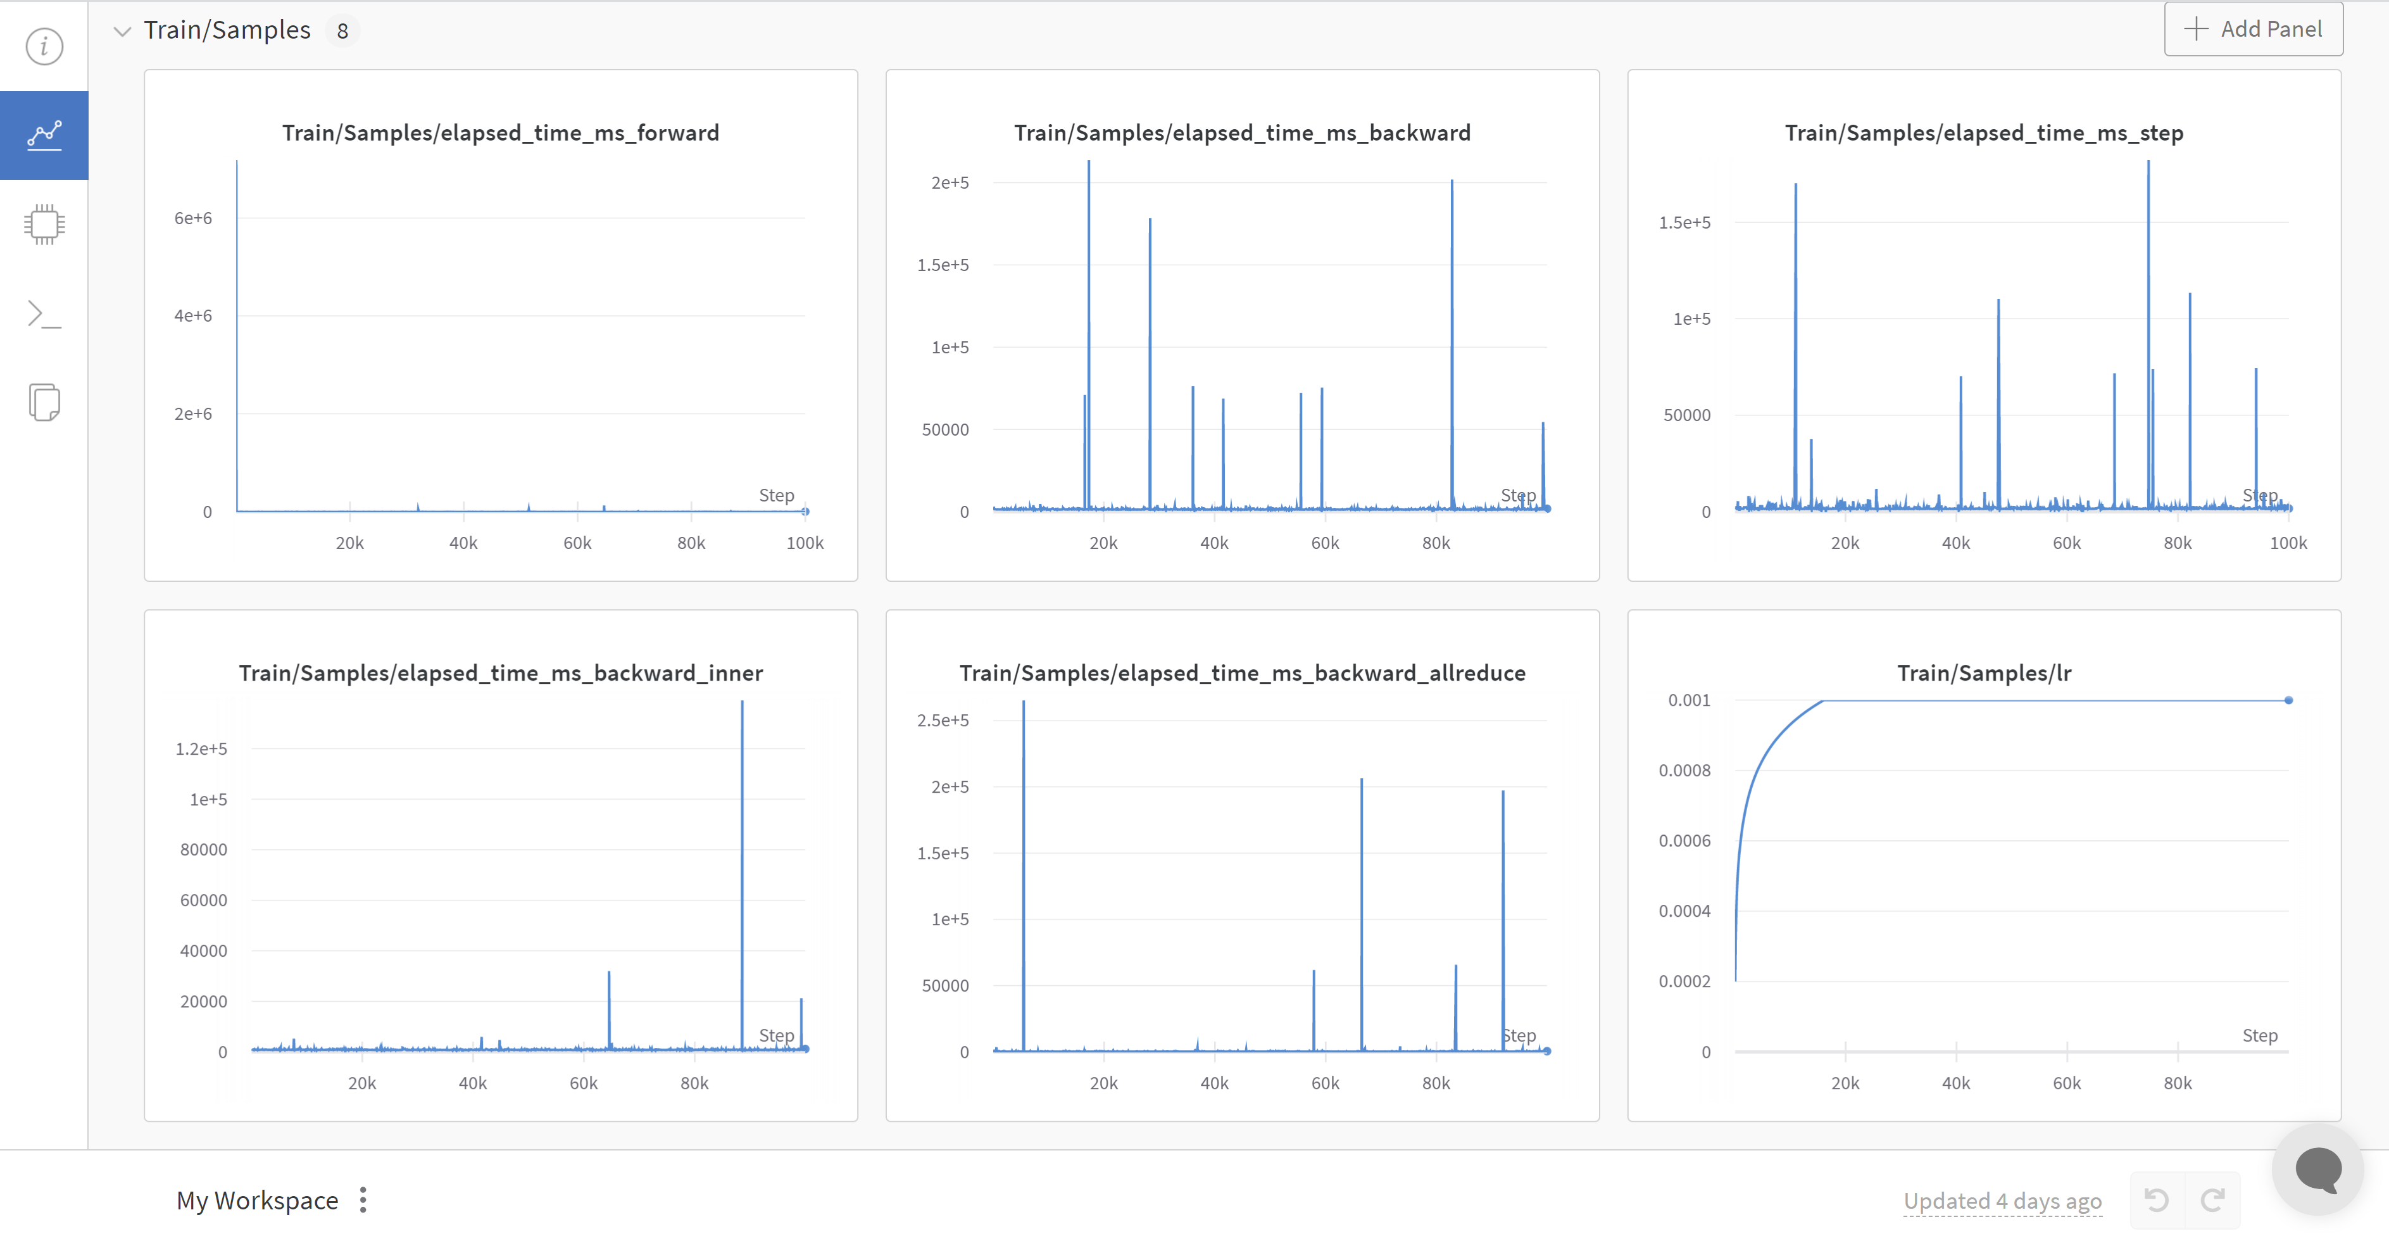The height and width of the screenshot is (1248, 2389).
Task: Click the backward_inner chart's 60000 axis label
Action: point(203,900)
